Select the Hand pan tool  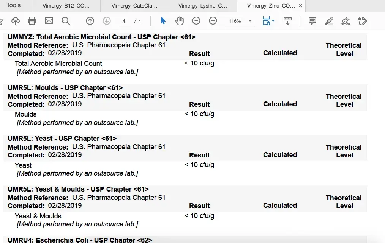[x=180, y=21]
